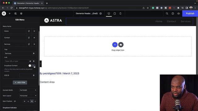The width and height of the screenshot is (198, 111).
Task: Click the panel scrollbar in Edit Menu
Action: [39, 59]
